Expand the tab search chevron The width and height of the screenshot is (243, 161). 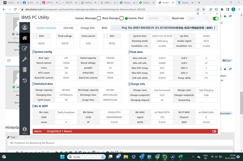click(214, 2)
